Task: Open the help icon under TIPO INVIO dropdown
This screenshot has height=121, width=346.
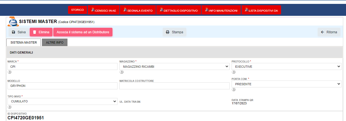Action: (x=9, y=107)
